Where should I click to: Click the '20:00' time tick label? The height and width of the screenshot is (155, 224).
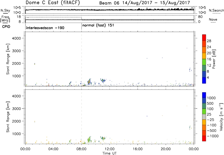[166, 149]
